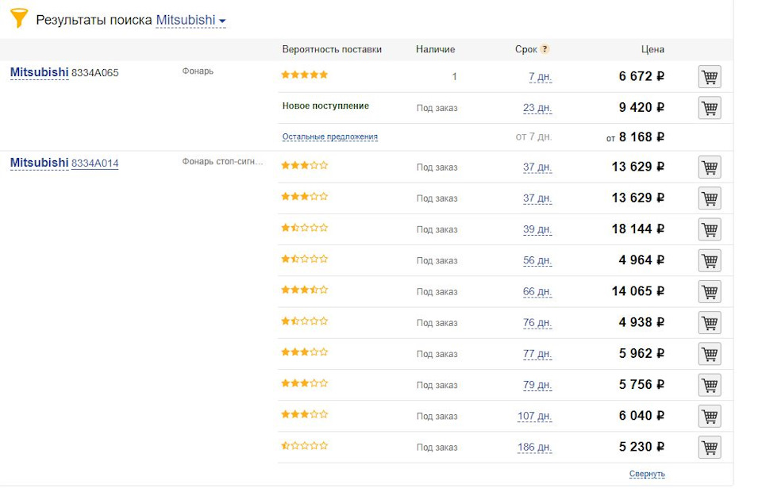Click the от 8 168 ₽ price text

635,137
